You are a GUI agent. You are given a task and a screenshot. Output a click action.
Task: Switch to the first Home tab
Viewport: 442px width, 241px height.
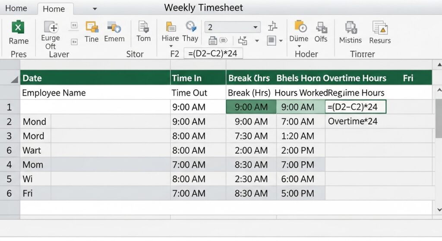tap(16, 9)
